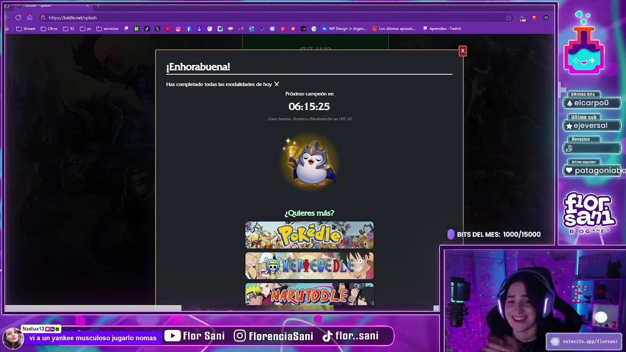Screen dimensions: 626x352
Task: Open the anchor-shaped bookmark icon
Action: (199, 29)
